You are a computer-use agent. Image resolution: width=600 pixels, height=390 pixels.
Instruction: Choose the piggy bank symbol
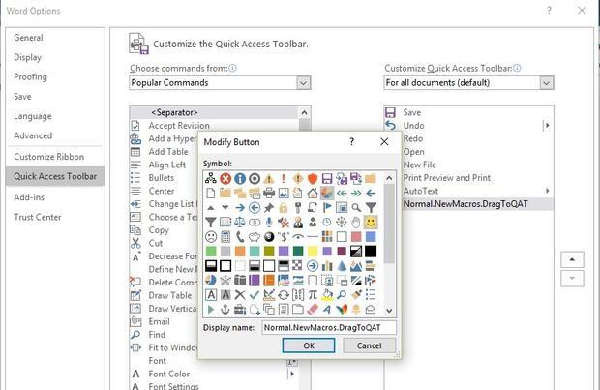255,236
